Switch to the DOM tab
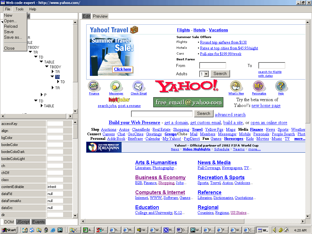The height and width of the screenshot is (234, 312). 9,222
